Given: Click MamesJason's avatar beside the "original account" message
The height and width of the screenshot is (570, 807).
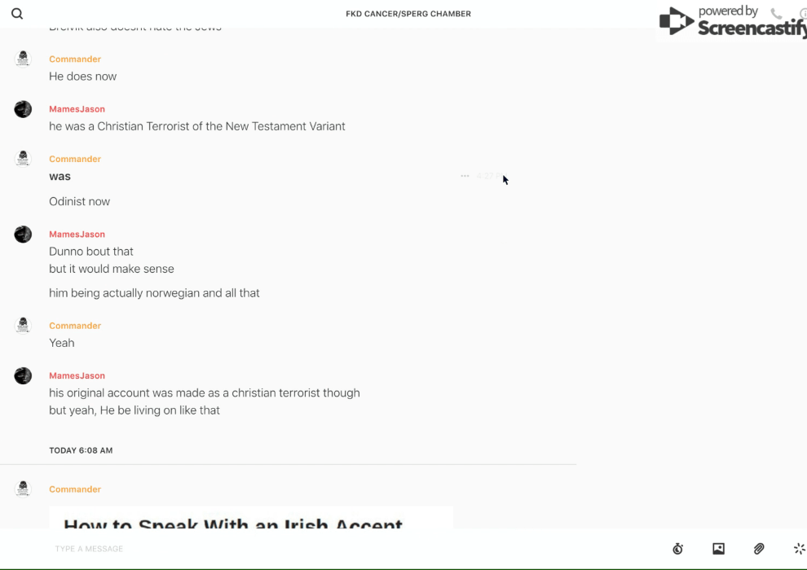Looking at the screenshot, I should click(x=23, y=375).
